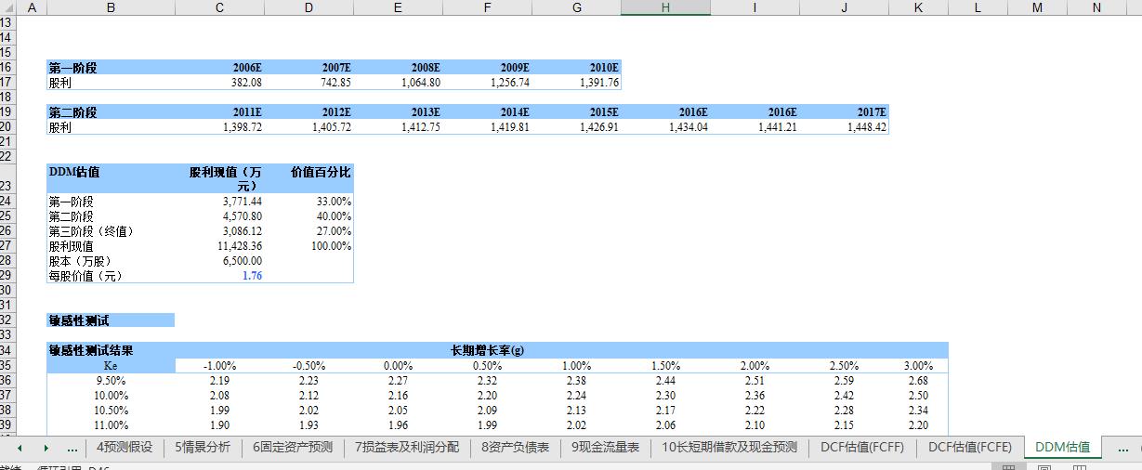This screenshot has width=1142, height=470.
Task: Select column B header
Action: (111, 7)
